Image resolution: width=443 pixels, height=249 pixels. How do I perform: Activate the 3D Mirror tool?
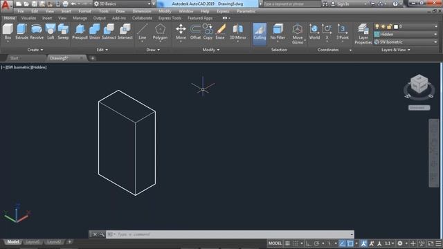click(x=237, y=32)
